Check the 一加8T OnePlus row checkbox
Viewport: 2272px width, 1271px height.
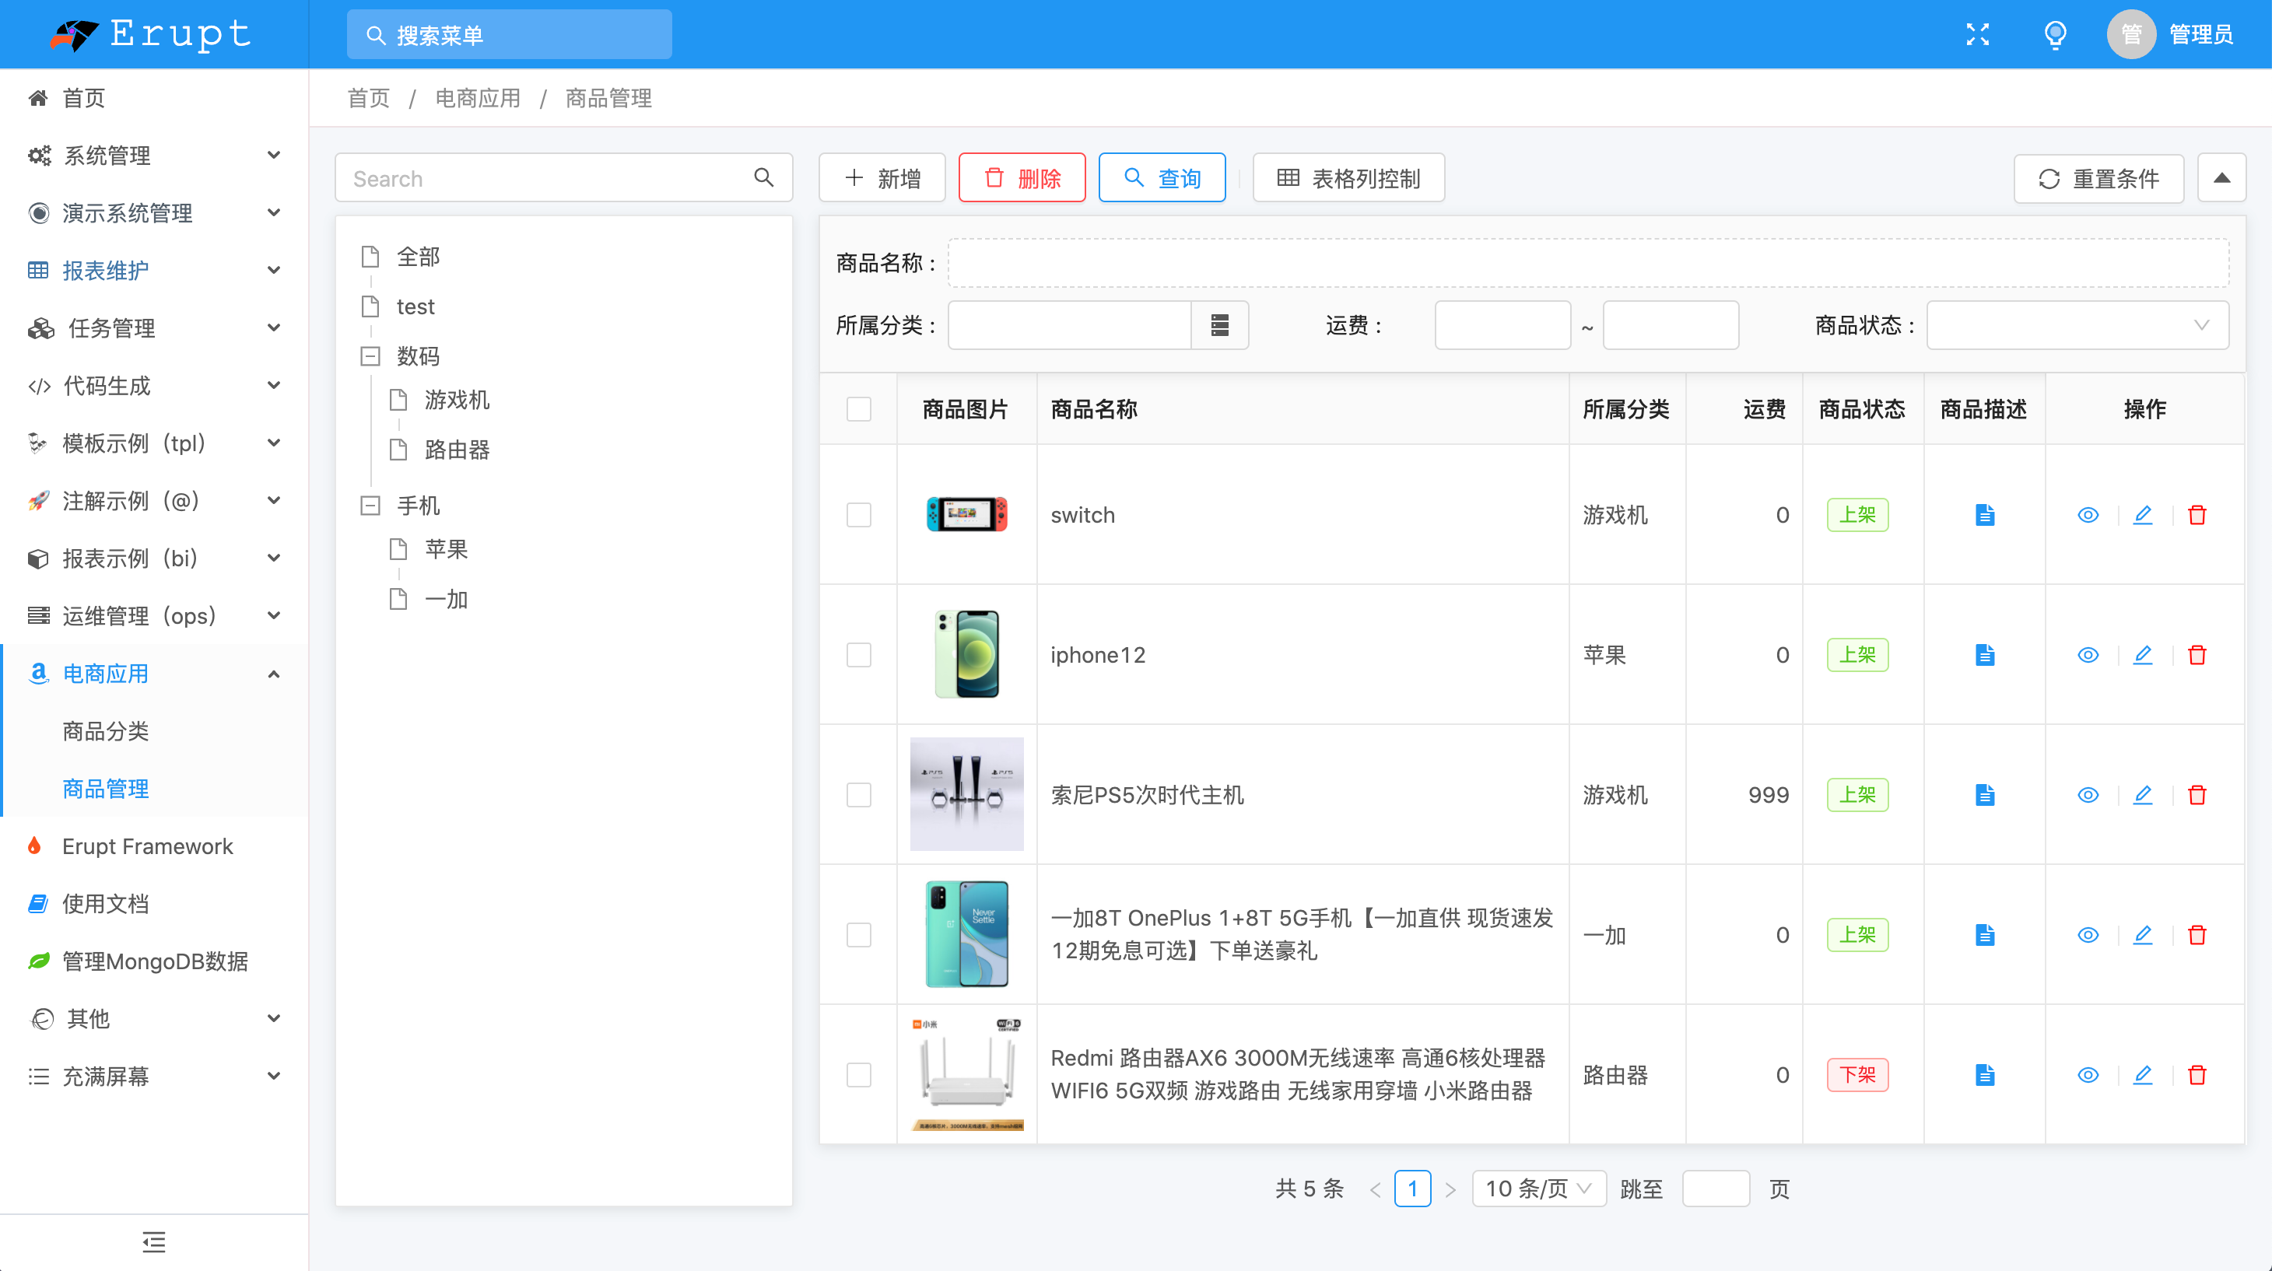point(858,934)
